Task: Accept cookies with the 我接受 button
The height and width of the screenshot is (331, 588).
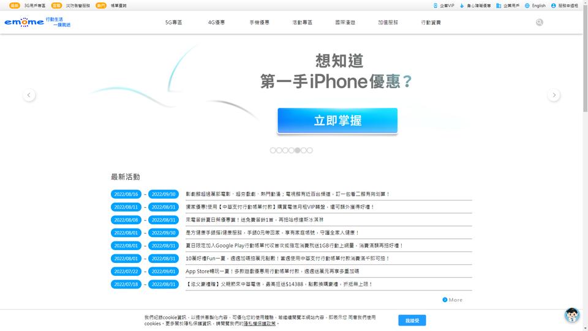Action: pyautogui.click(x=412, y=321)
